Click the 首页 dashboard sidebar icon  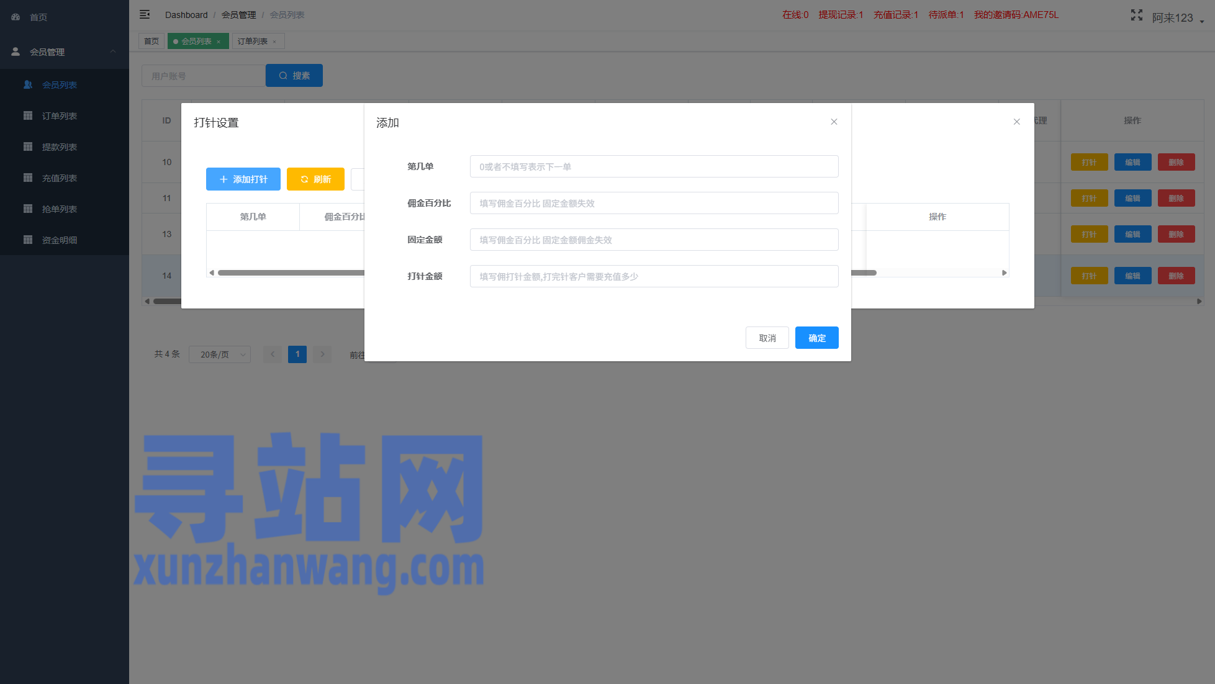pyautogui.click(x=16, y=17)
